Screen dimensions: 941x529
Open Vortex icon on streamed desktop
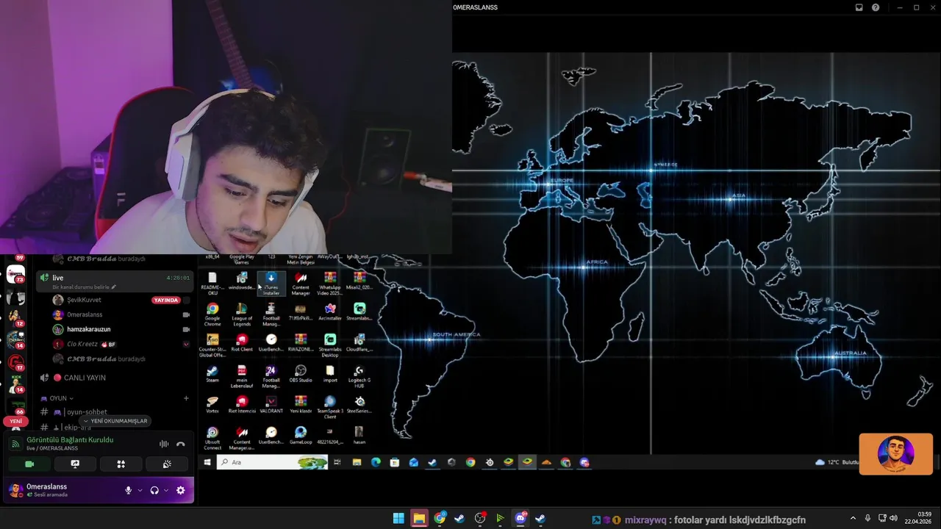(212, 405)
